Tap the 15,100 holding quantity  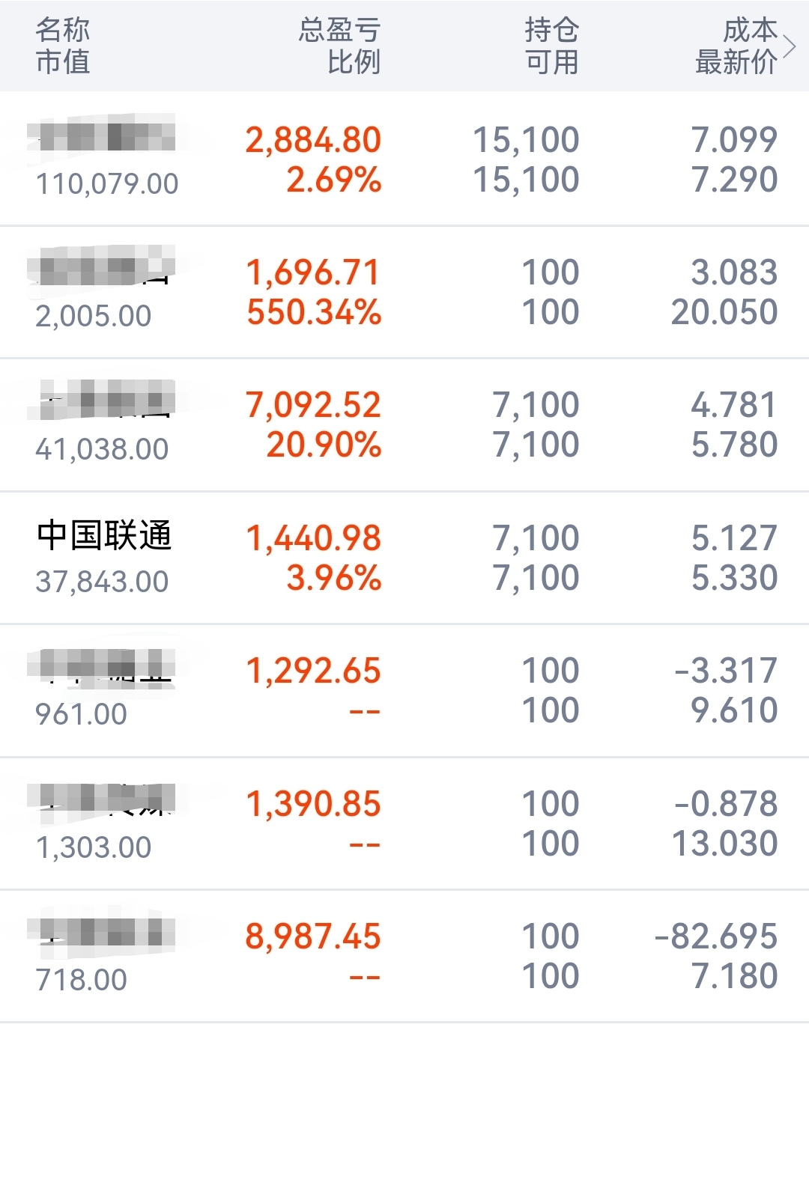[x=526, y=140]
